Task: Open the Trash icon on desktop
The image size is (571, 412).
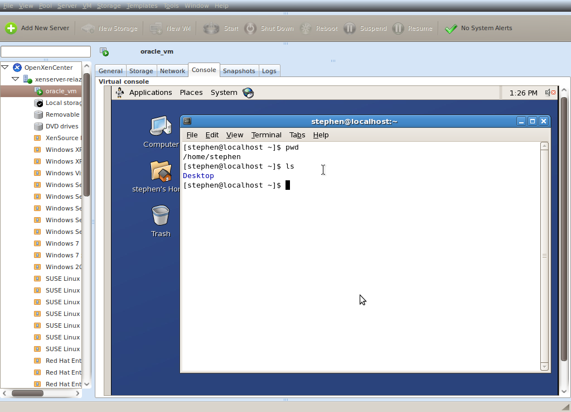Action: tap(161, 215)
